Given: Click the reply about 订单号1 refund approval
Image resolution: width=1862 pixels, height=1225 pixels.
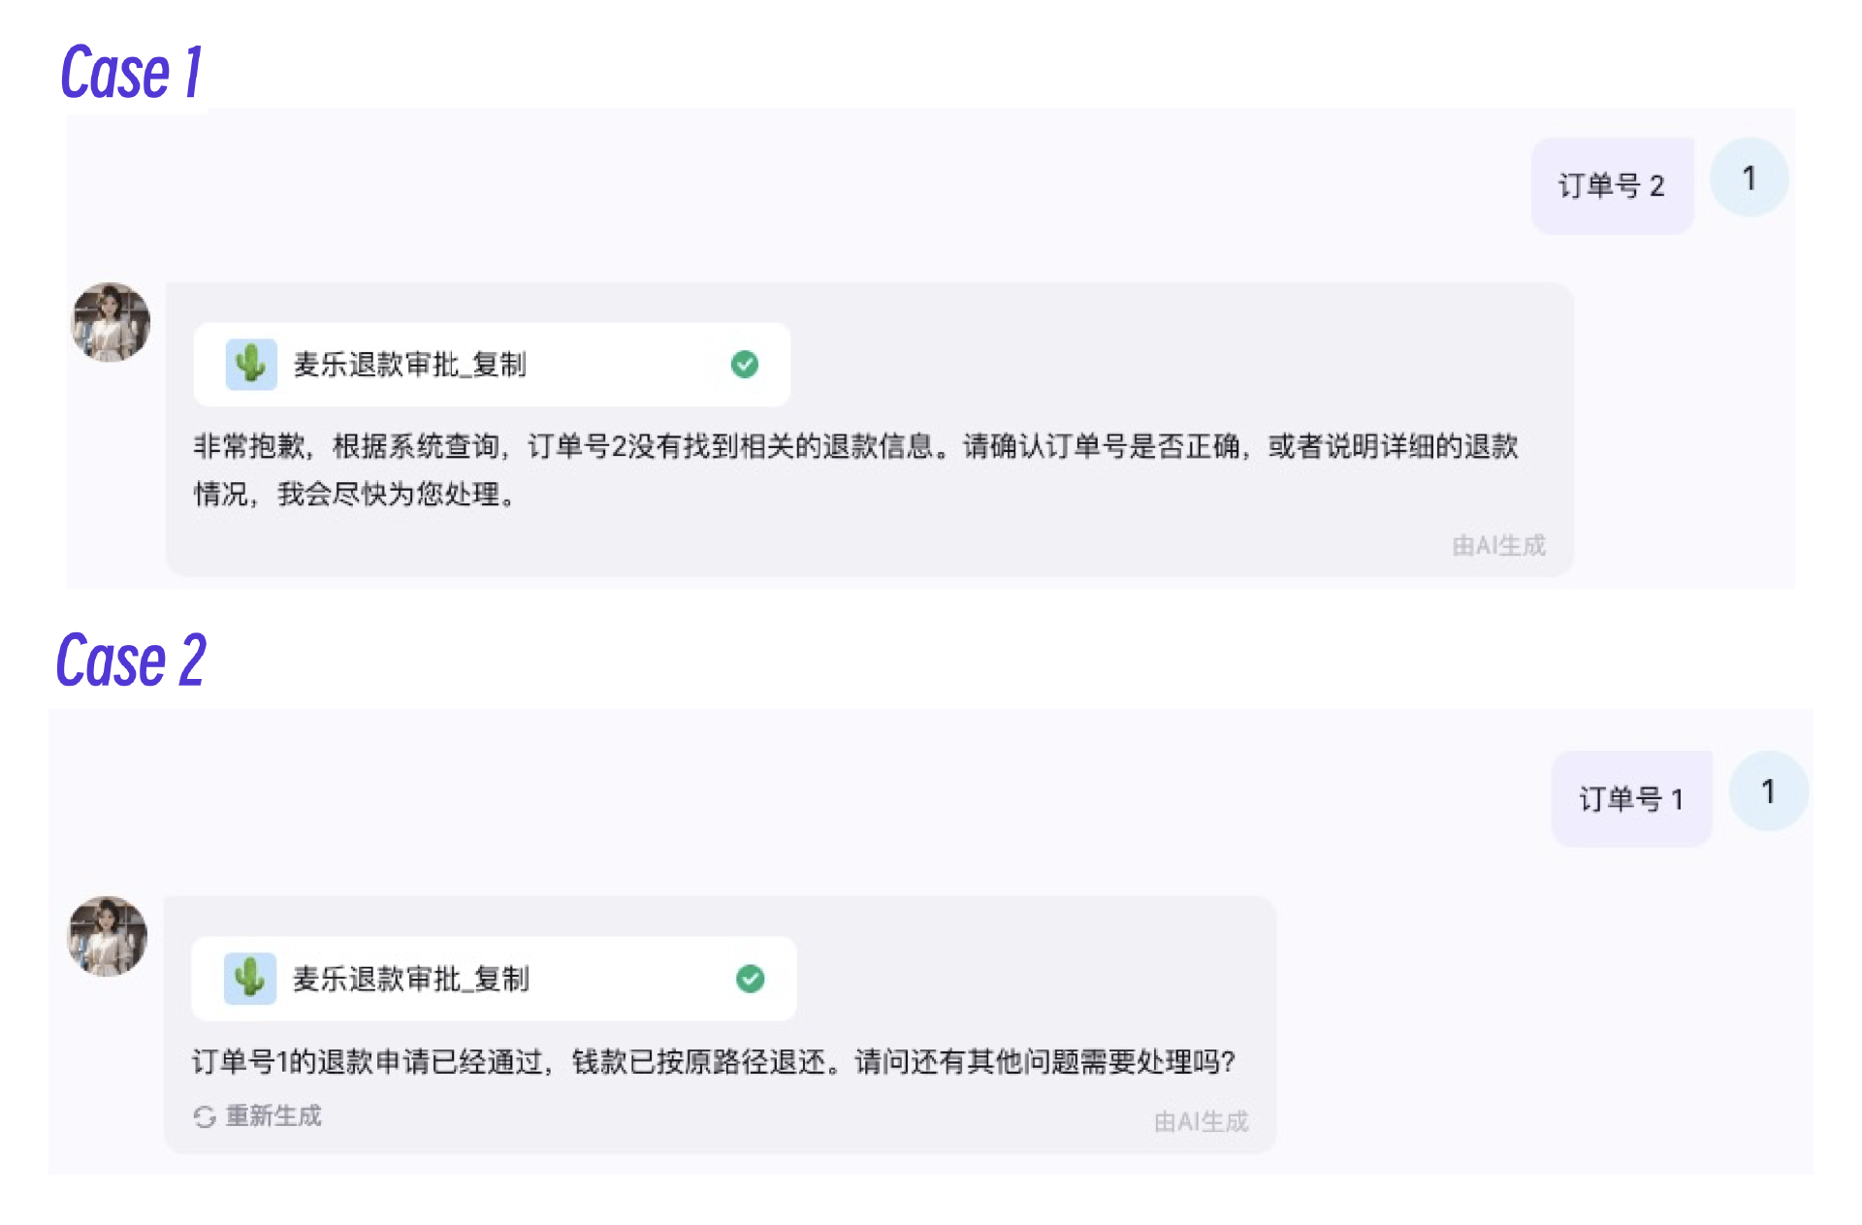Looking at the screenshot, I should coord(713,1062).
